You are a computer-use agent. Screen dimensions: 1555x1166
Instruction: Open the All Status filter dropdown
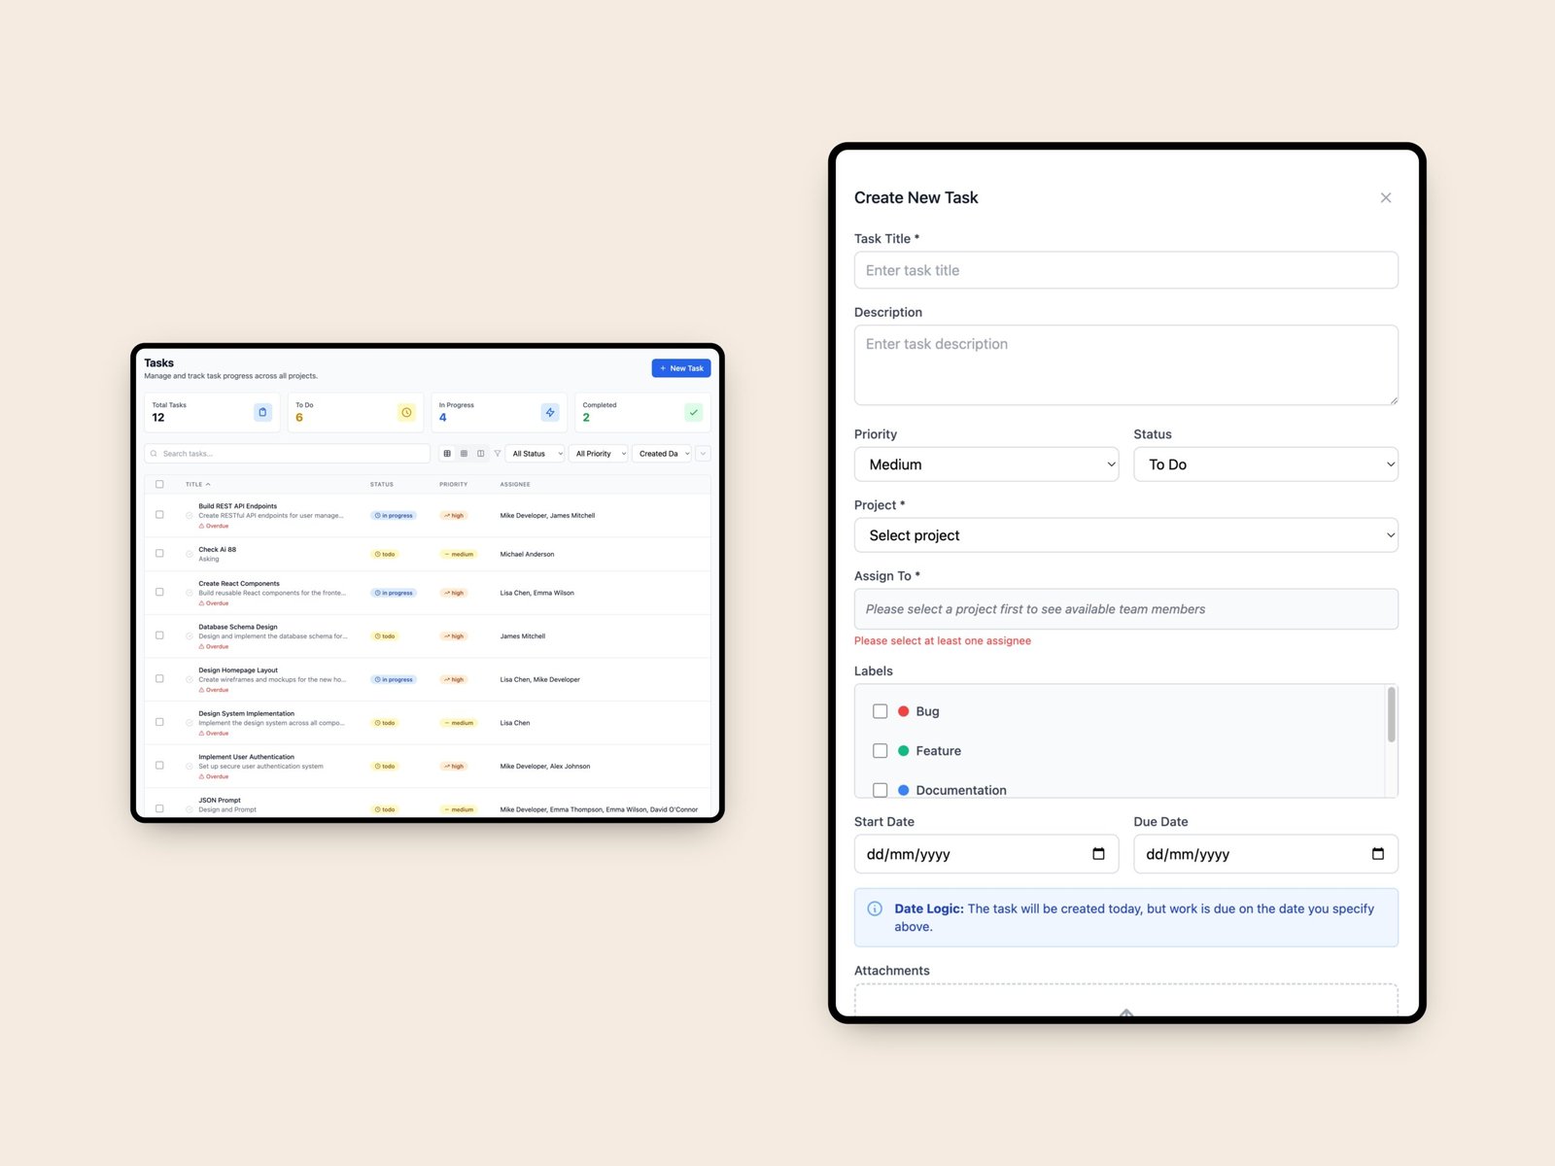tap(536, 454)
